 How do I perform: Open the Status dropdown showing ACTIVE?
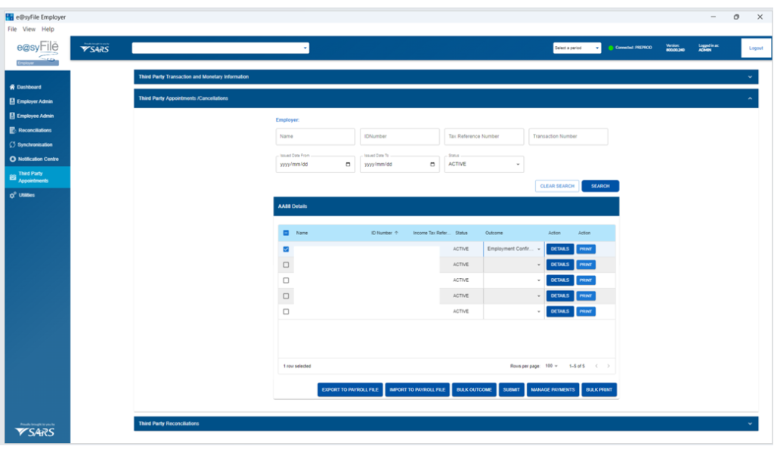(x=484, y=164)
